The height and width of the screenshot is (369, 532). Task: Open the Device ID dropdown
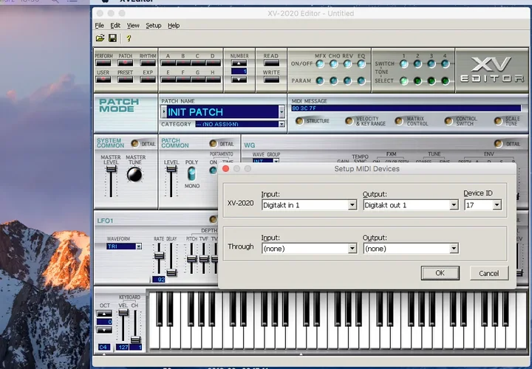tap(497, 205)
